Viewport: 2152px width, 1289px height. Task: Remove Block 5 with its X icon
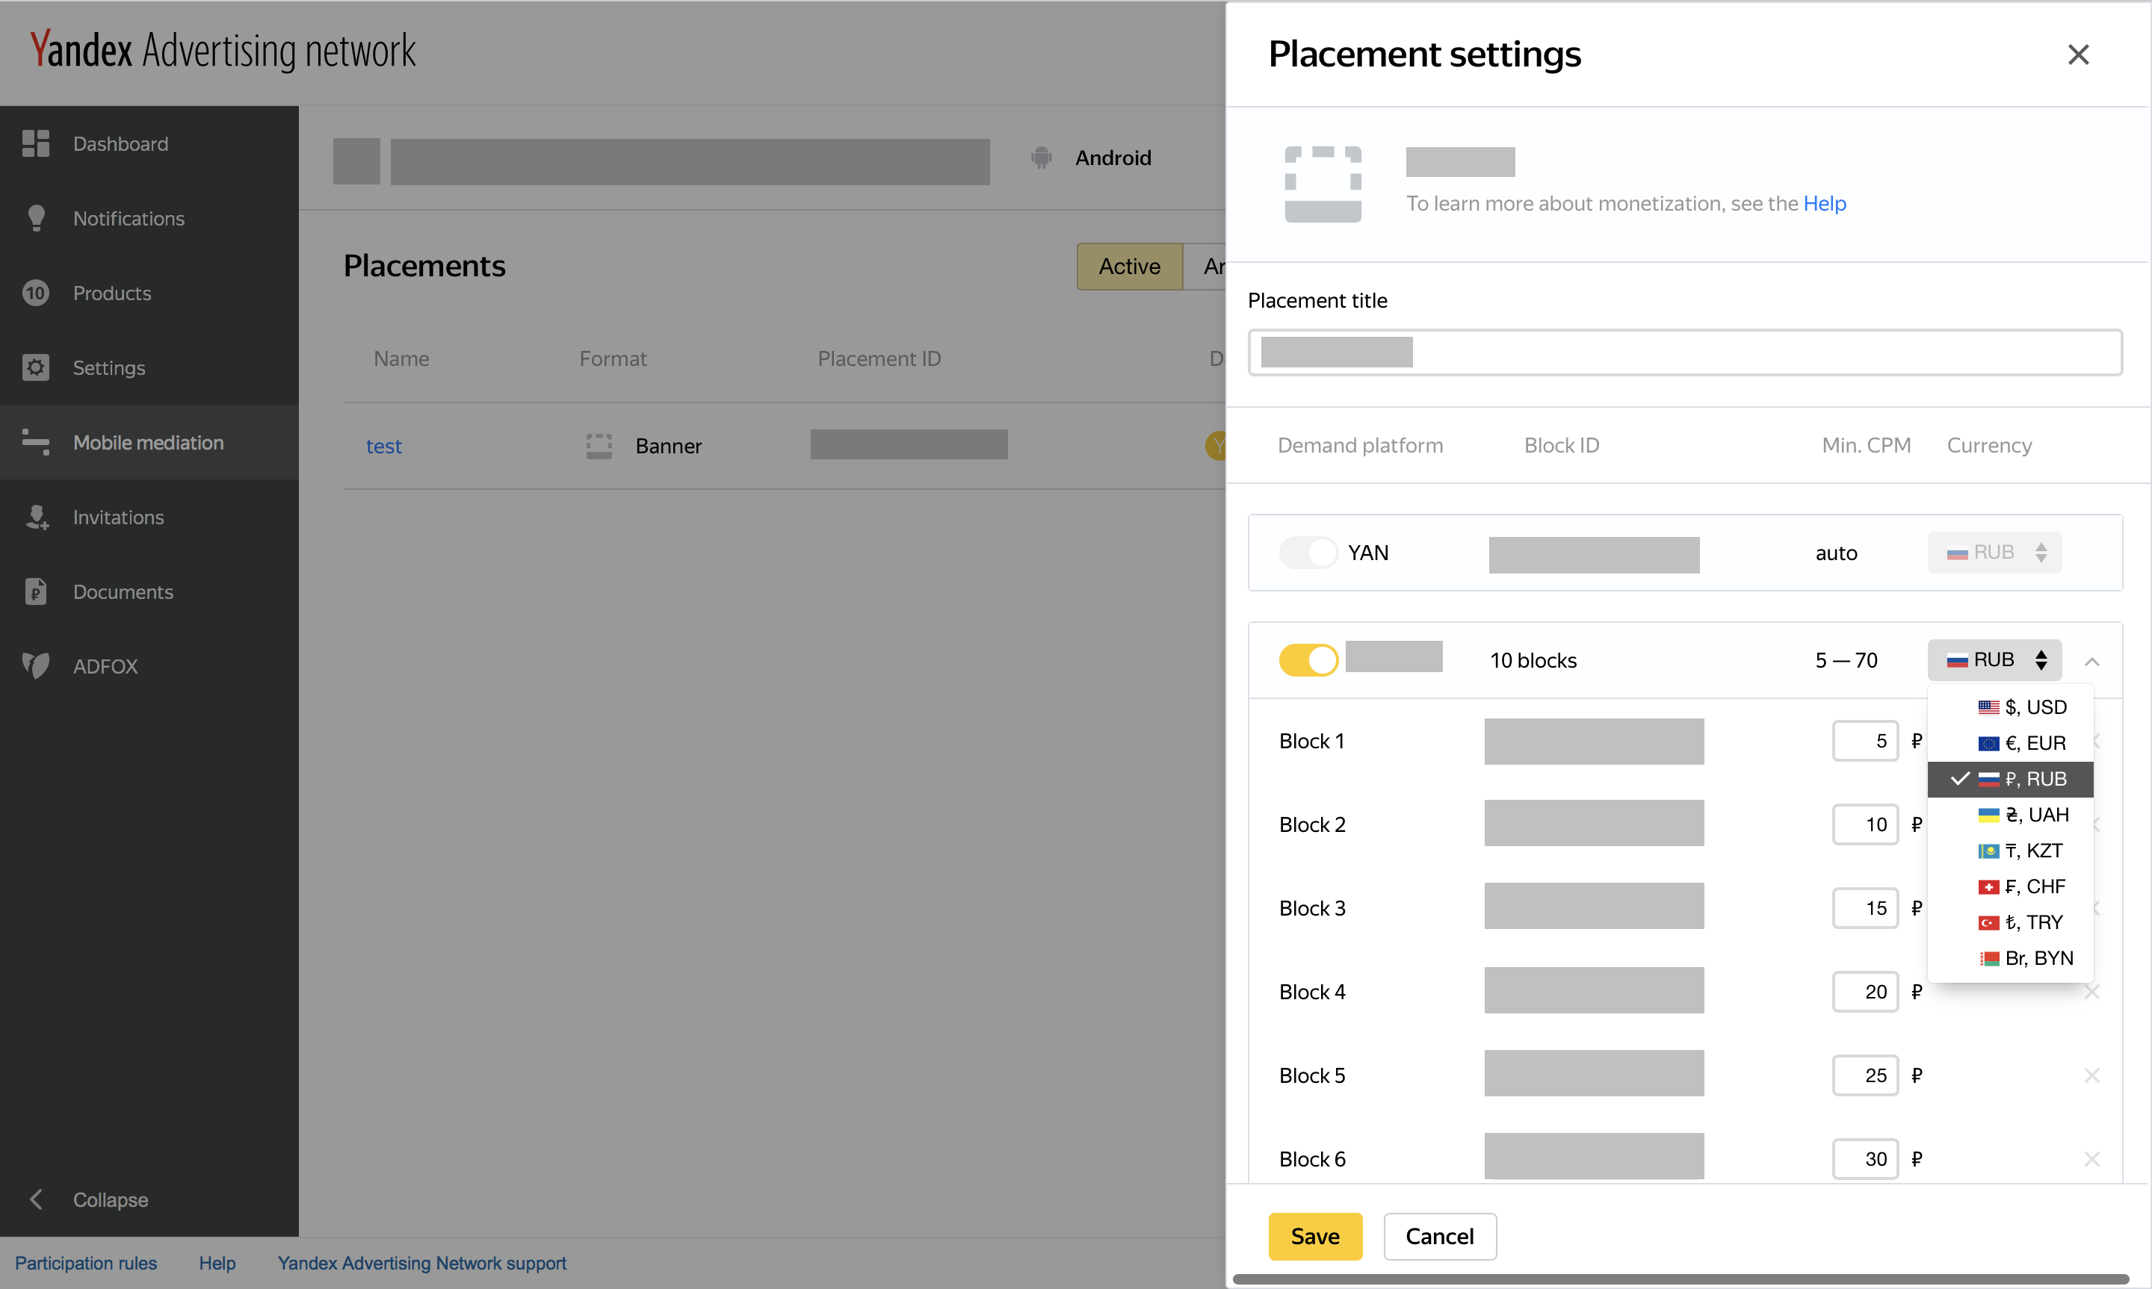[2091, 1075]
